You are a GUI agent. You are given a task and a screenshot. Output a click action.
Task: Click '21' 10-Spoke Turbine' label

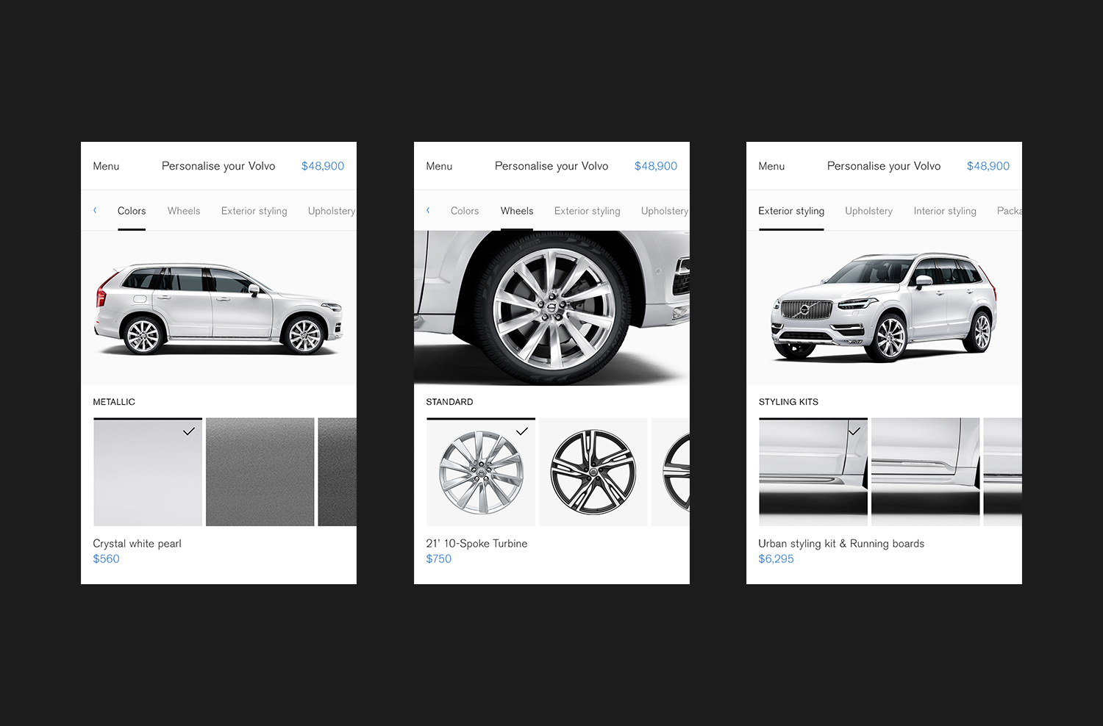coord(476,544)
